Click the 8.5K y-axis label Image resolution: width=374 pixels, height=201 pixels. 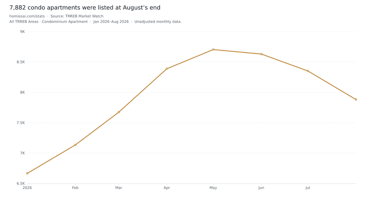pyautogui.click(x=21, y=62)
